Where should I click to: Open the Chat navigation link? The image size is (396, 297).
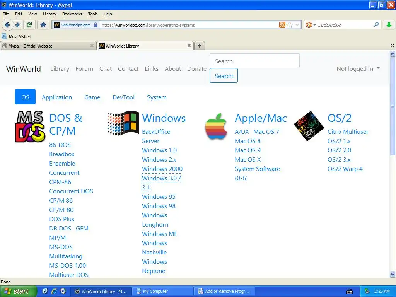[106, 69]
